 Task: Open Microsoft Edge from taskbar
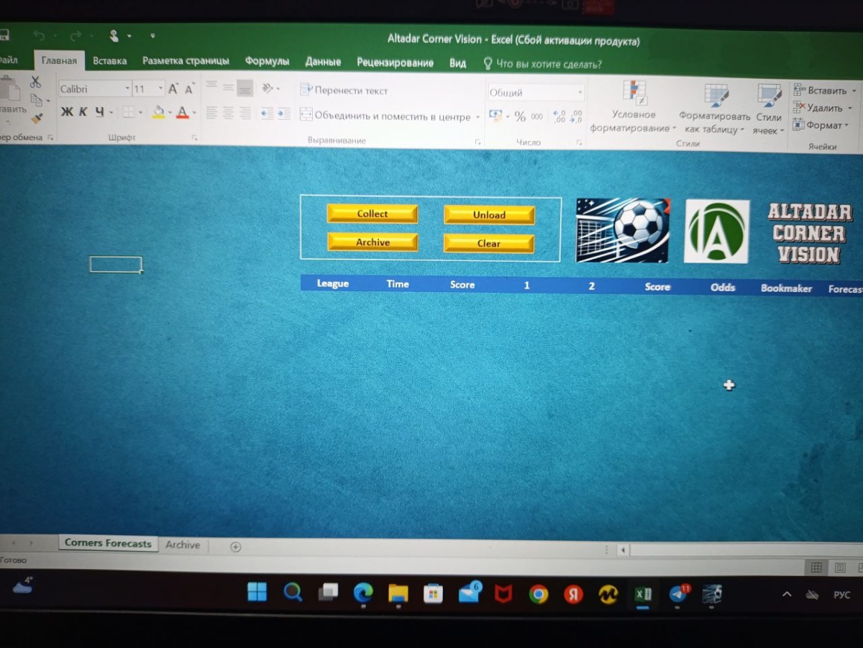[363, 593]
